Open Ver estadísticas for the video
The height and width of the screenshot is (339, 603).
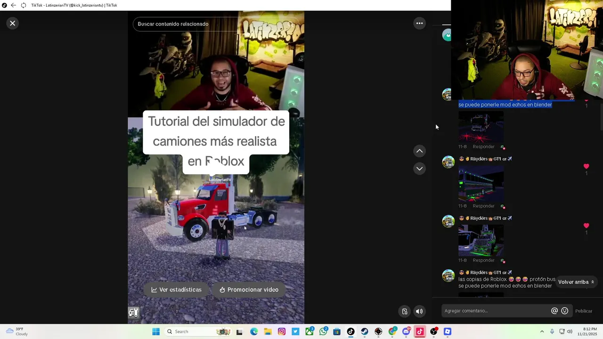click(176, 290)
